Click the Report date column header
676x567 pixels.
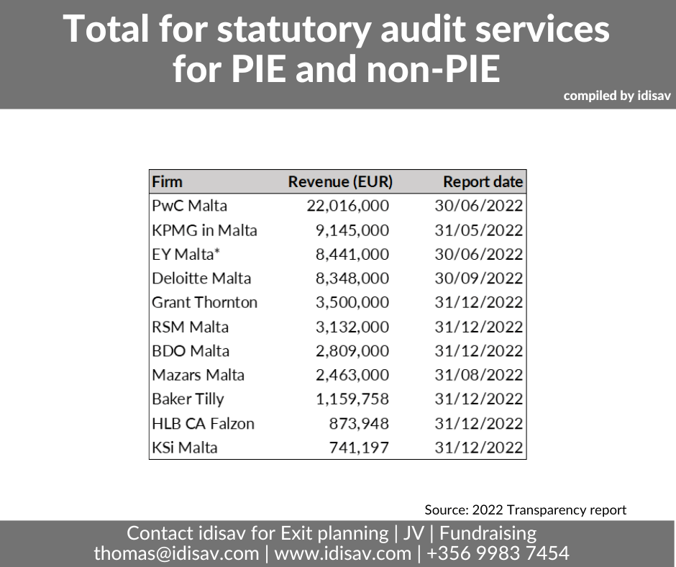point(483,182)
